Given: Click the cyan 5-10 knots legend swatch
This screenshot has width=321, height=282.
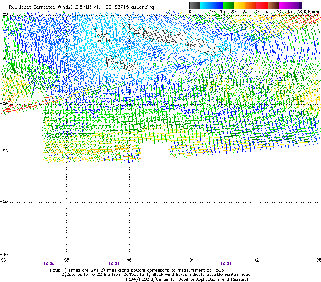Looking at the screenshot, I should click(x=206, y=5).
